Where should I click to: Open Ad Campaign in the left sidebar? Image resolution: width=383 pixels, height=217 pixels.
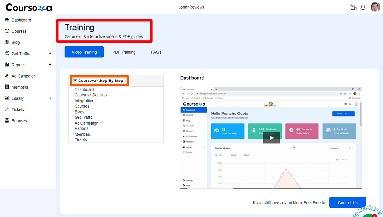(x=23, y=76)
